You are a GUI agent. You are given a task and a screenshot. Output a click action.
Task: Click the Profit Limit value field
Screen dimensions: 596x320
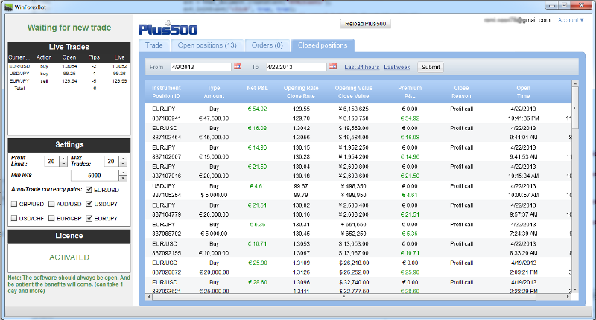(x=52, y=161)
